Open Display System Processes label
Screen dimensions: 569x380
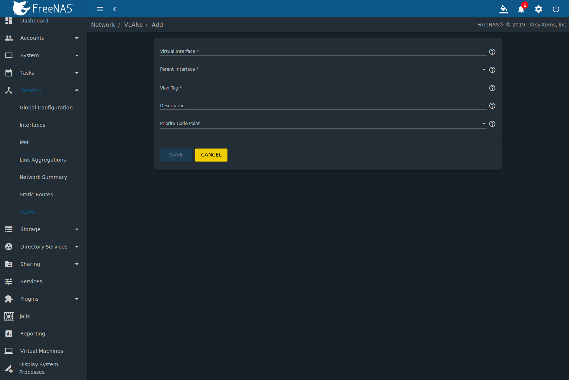(38, 368)
